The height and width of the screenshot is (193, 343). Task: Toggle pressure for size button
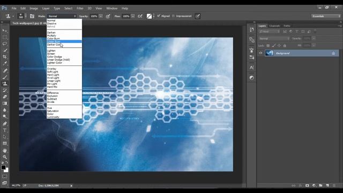coord(198,16)
